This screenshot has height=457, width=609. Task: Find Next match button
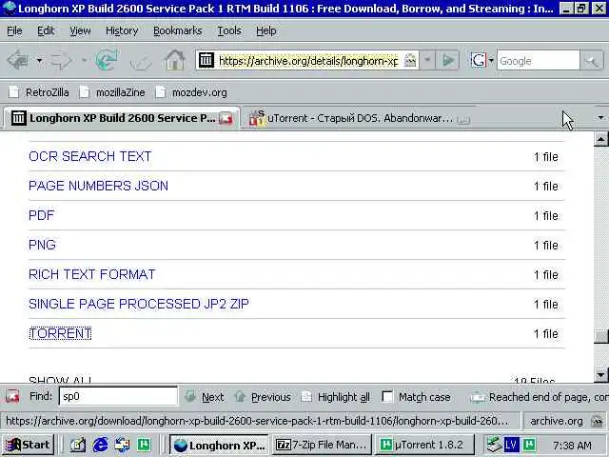[205, 397]
